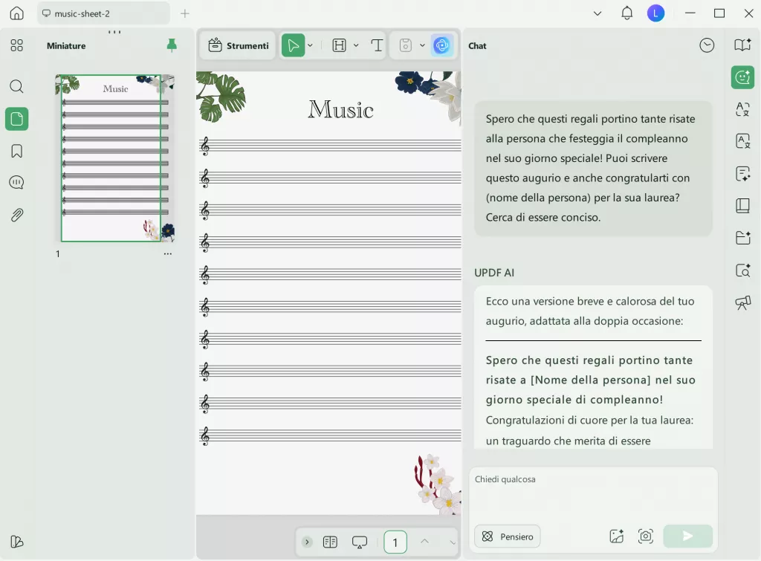Open the page layout panel icon

pyautogui.click(x=742, y=206)
